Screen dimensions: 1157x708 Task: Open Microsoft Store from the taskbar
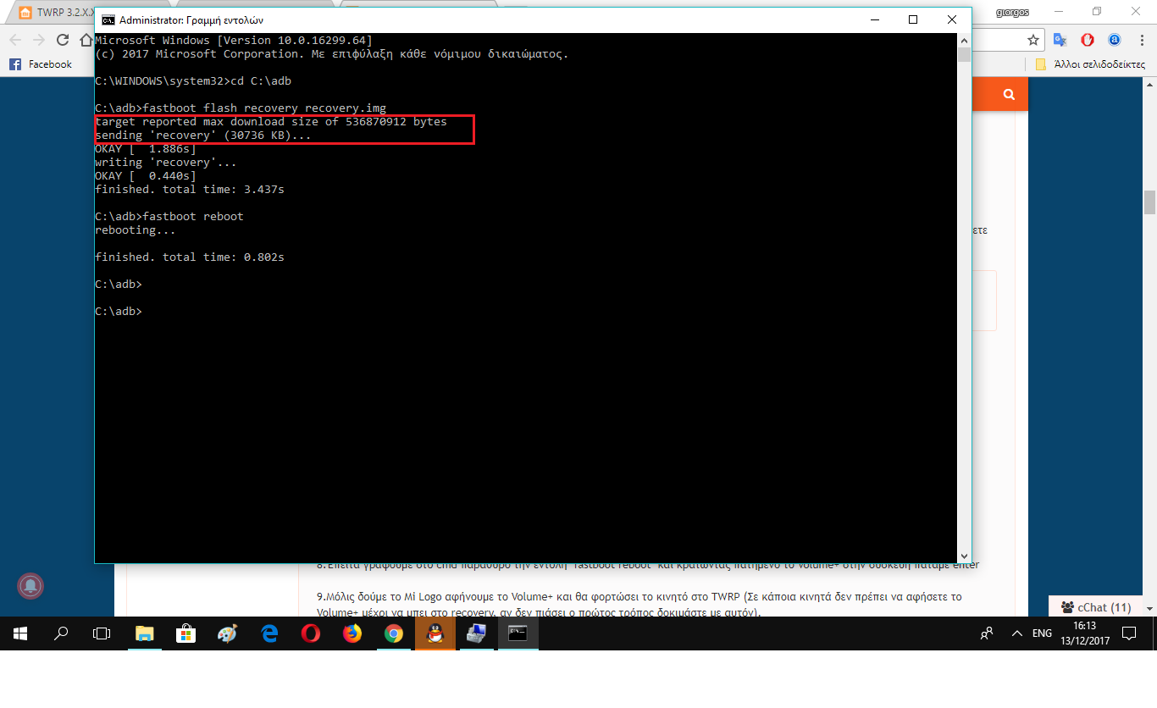tap(186, 633)
